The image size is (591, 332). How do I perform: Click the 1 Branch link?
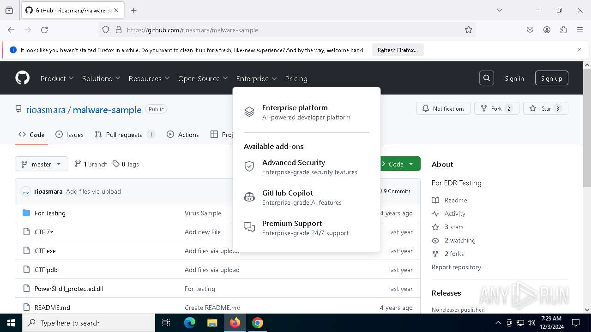click(x=91, y=164)
